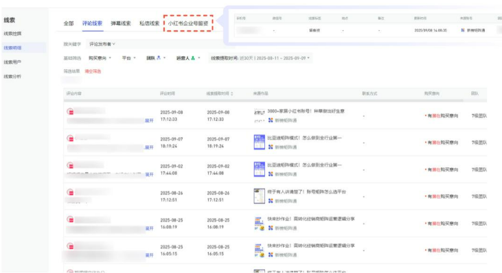Open post title 终于有人讲清楚了！账号矩阵怎么选平台

click(307, 192)
